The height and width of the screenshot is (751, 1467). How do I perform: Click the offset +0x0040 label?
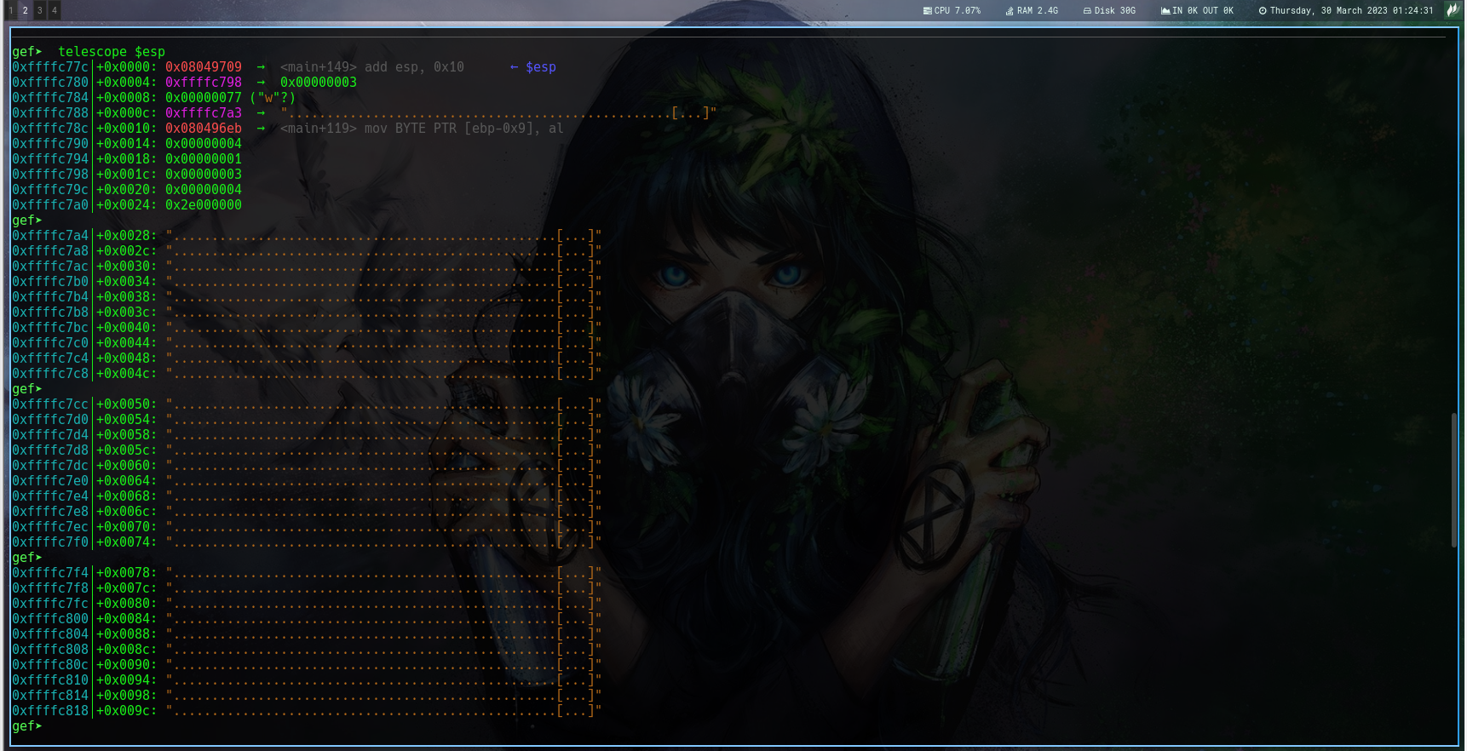(126, 328)
